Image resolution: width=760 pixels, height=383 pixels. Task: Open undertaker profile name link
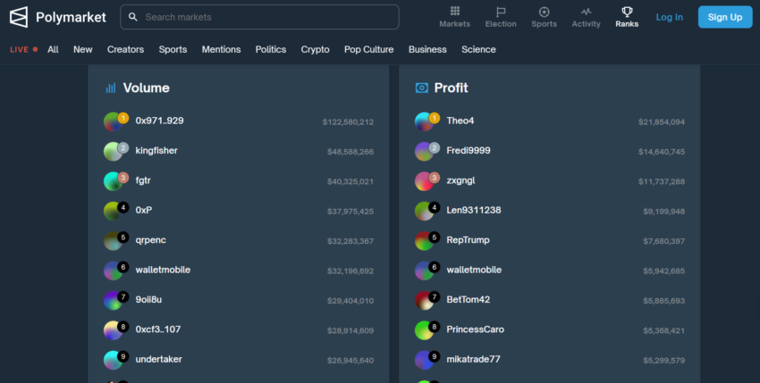(159, 359)
